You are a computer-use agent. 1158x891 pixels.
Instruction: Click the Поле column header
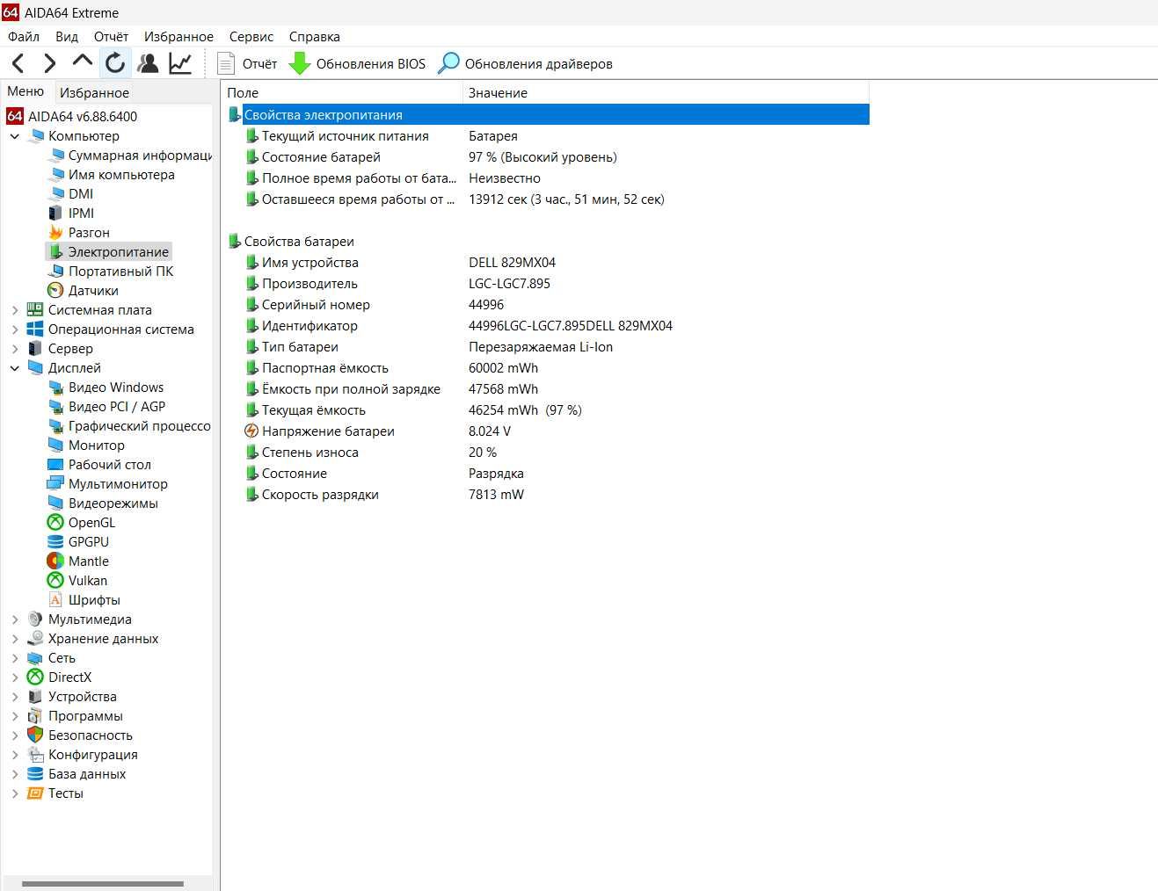[342, 92]
